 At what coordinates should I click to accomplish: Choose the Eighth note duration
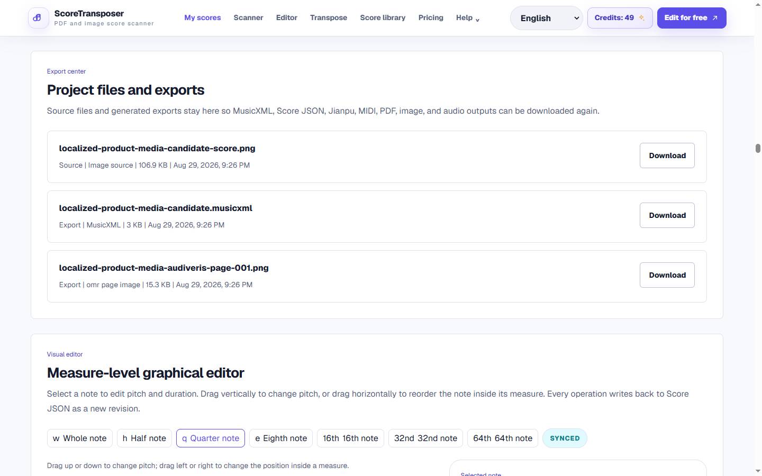click(x=280, y=438)
